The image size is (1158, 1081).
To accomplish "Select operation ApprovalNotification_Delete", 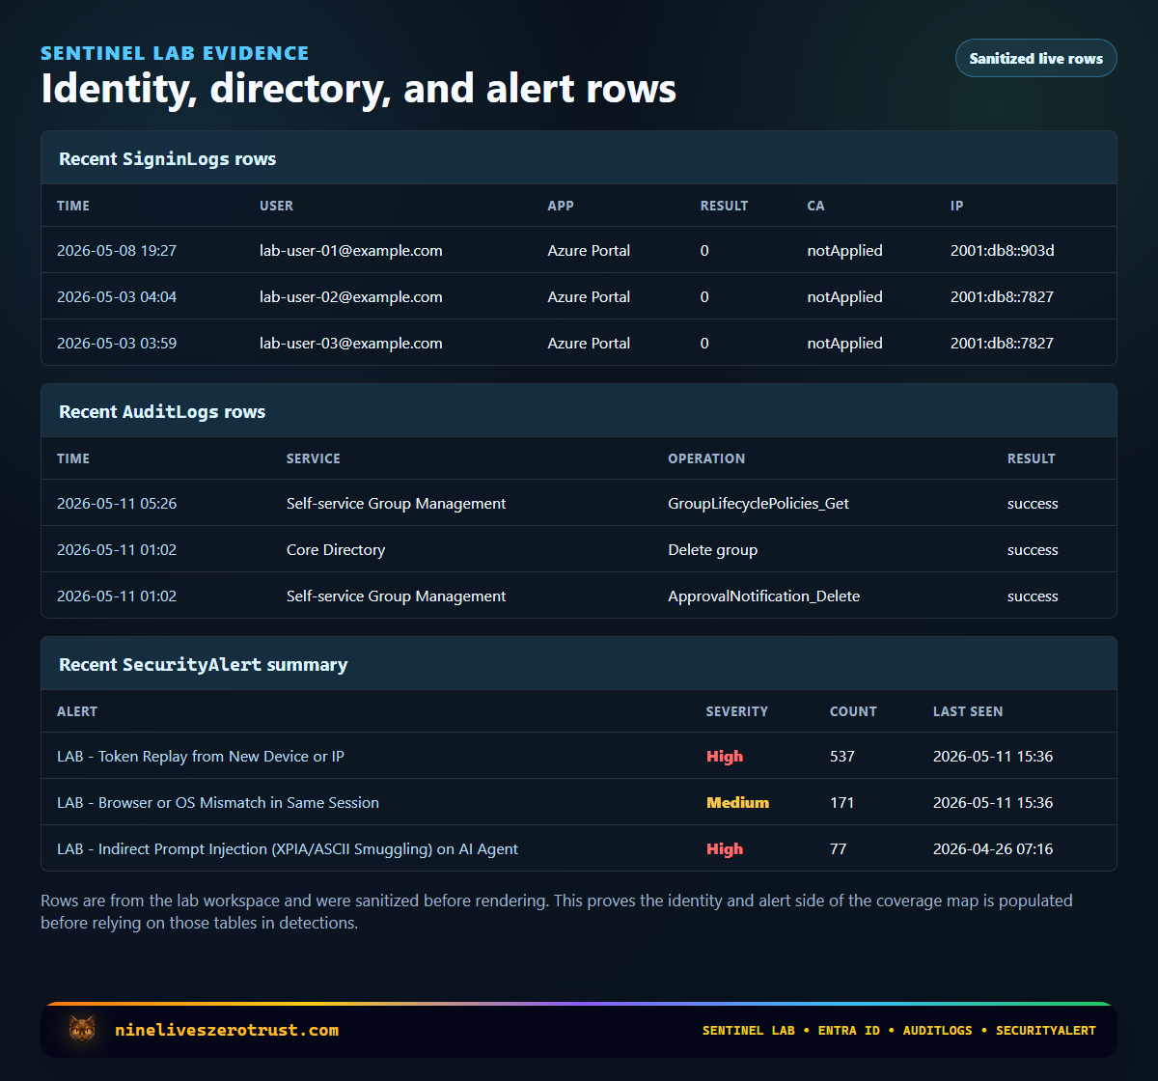I will pos(764,596).
